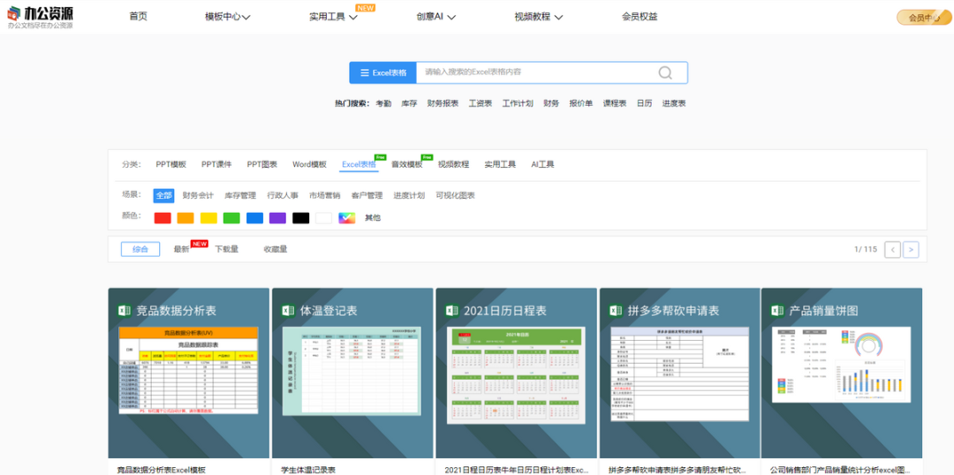This screenshot has width=954, height=475.
Task: Search hot keyword 考勤
Action: (383, 103)
